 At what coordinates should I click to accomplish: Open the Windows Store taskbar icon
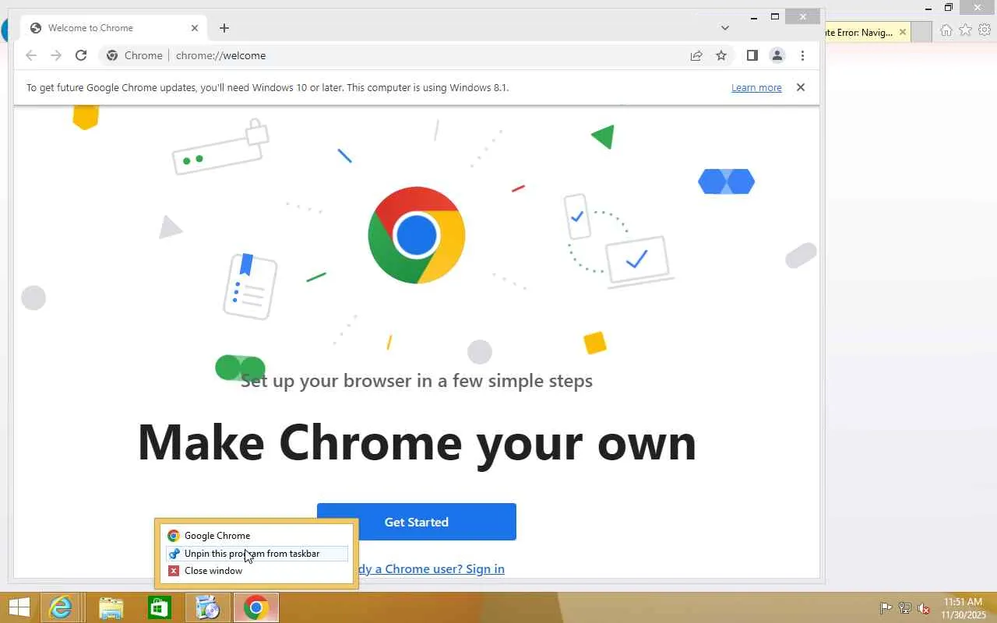[160, 607]
